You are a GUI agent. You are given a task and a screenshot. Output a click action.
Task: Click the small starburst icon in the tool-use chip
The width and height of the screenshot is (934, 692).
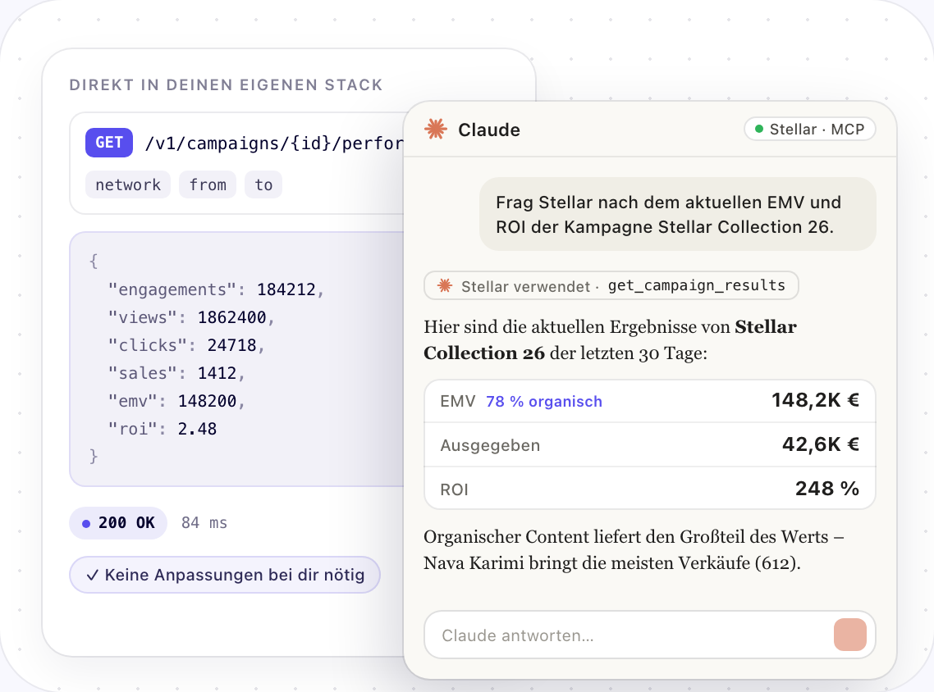coord(444,285)
